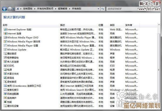Go to 所有控制面板项 in the breadcrumb
The height and width of the screenshot is (111, 162).
pos(45,9)
